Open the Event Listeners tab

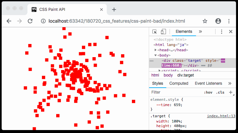point(208,83)
